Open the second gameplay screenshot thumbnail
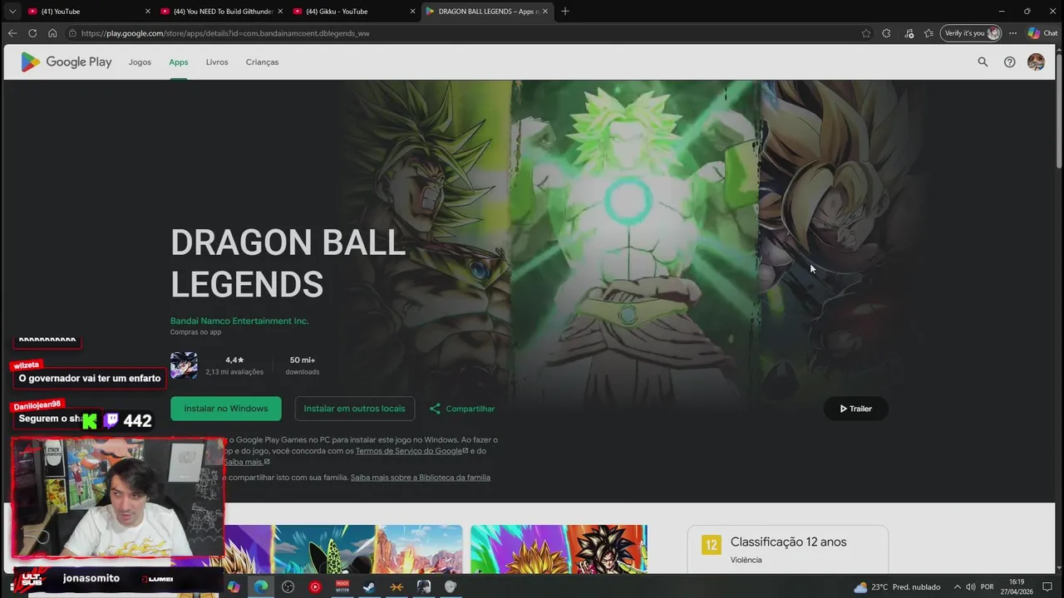1064x598 pixels. tap(559, 549)
